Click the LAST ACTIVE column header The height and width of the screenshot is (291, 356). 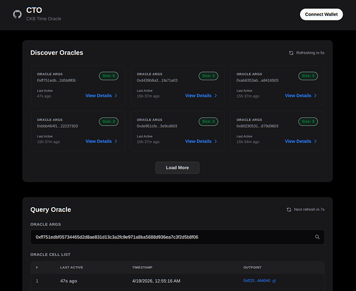click(72, 267)
